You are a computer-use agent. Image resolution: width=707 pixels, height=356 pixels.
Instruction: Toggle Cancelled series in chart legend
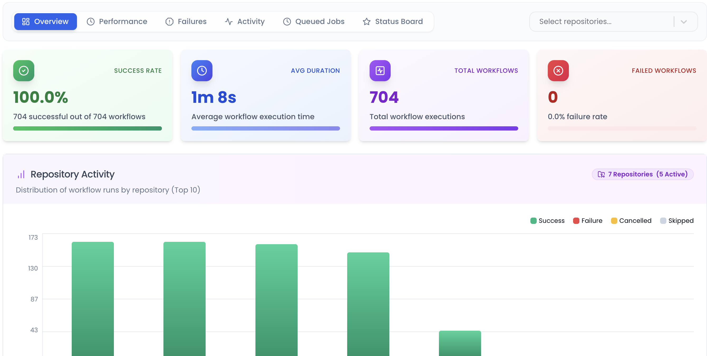point(631,221)
